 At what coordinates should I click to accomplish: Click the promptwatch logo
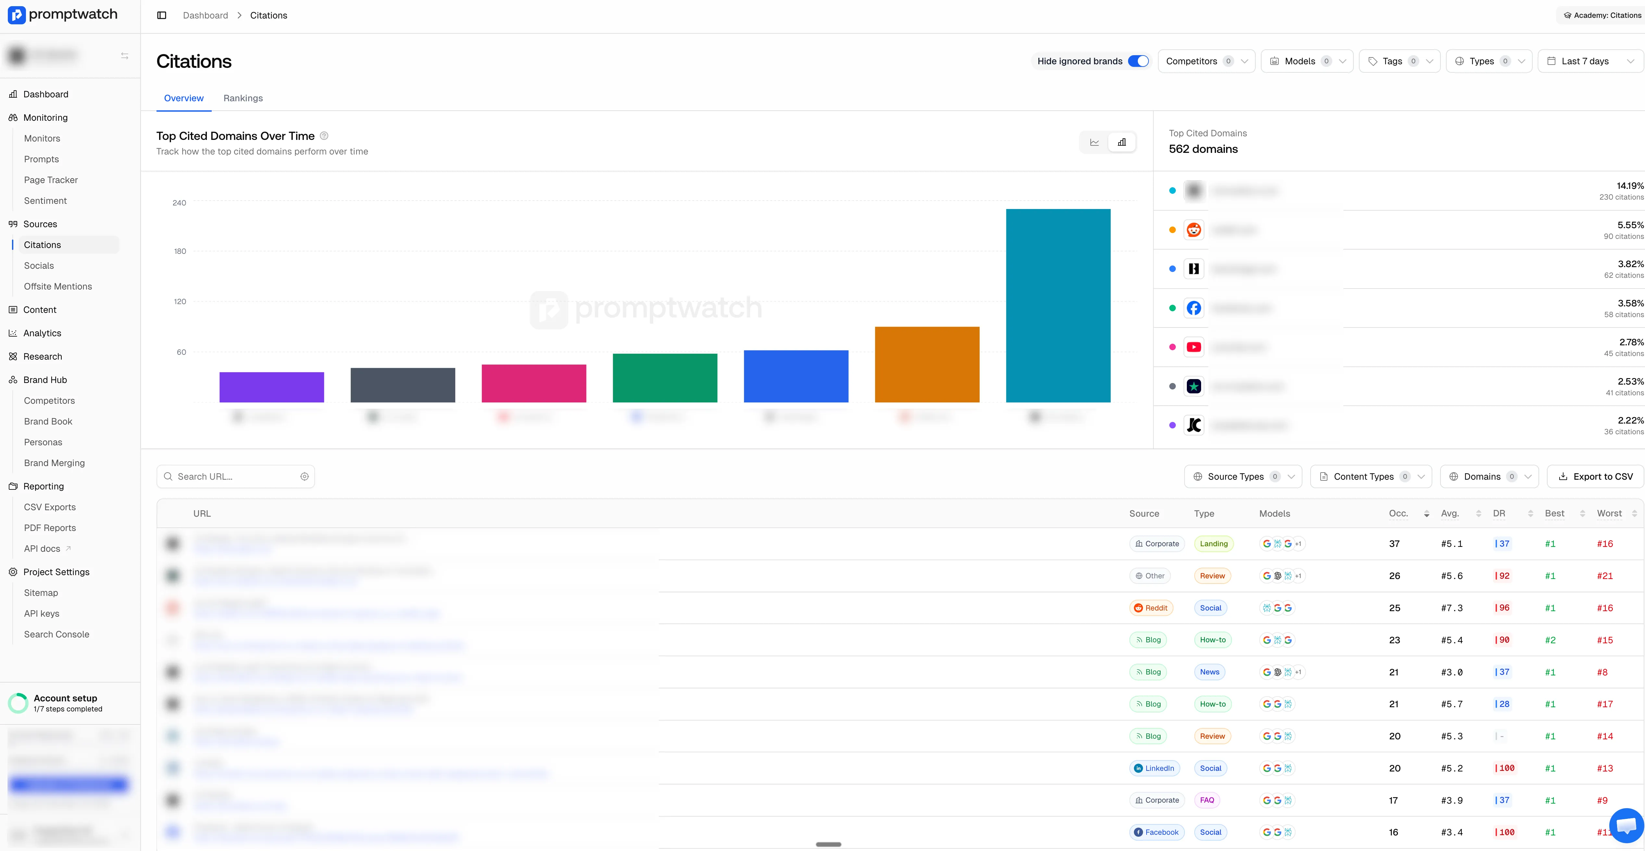[x=63, y=15]
